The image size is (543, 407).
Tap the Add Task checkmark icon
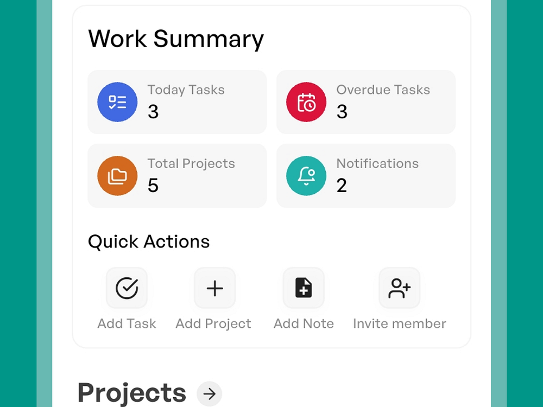[127, 288]
